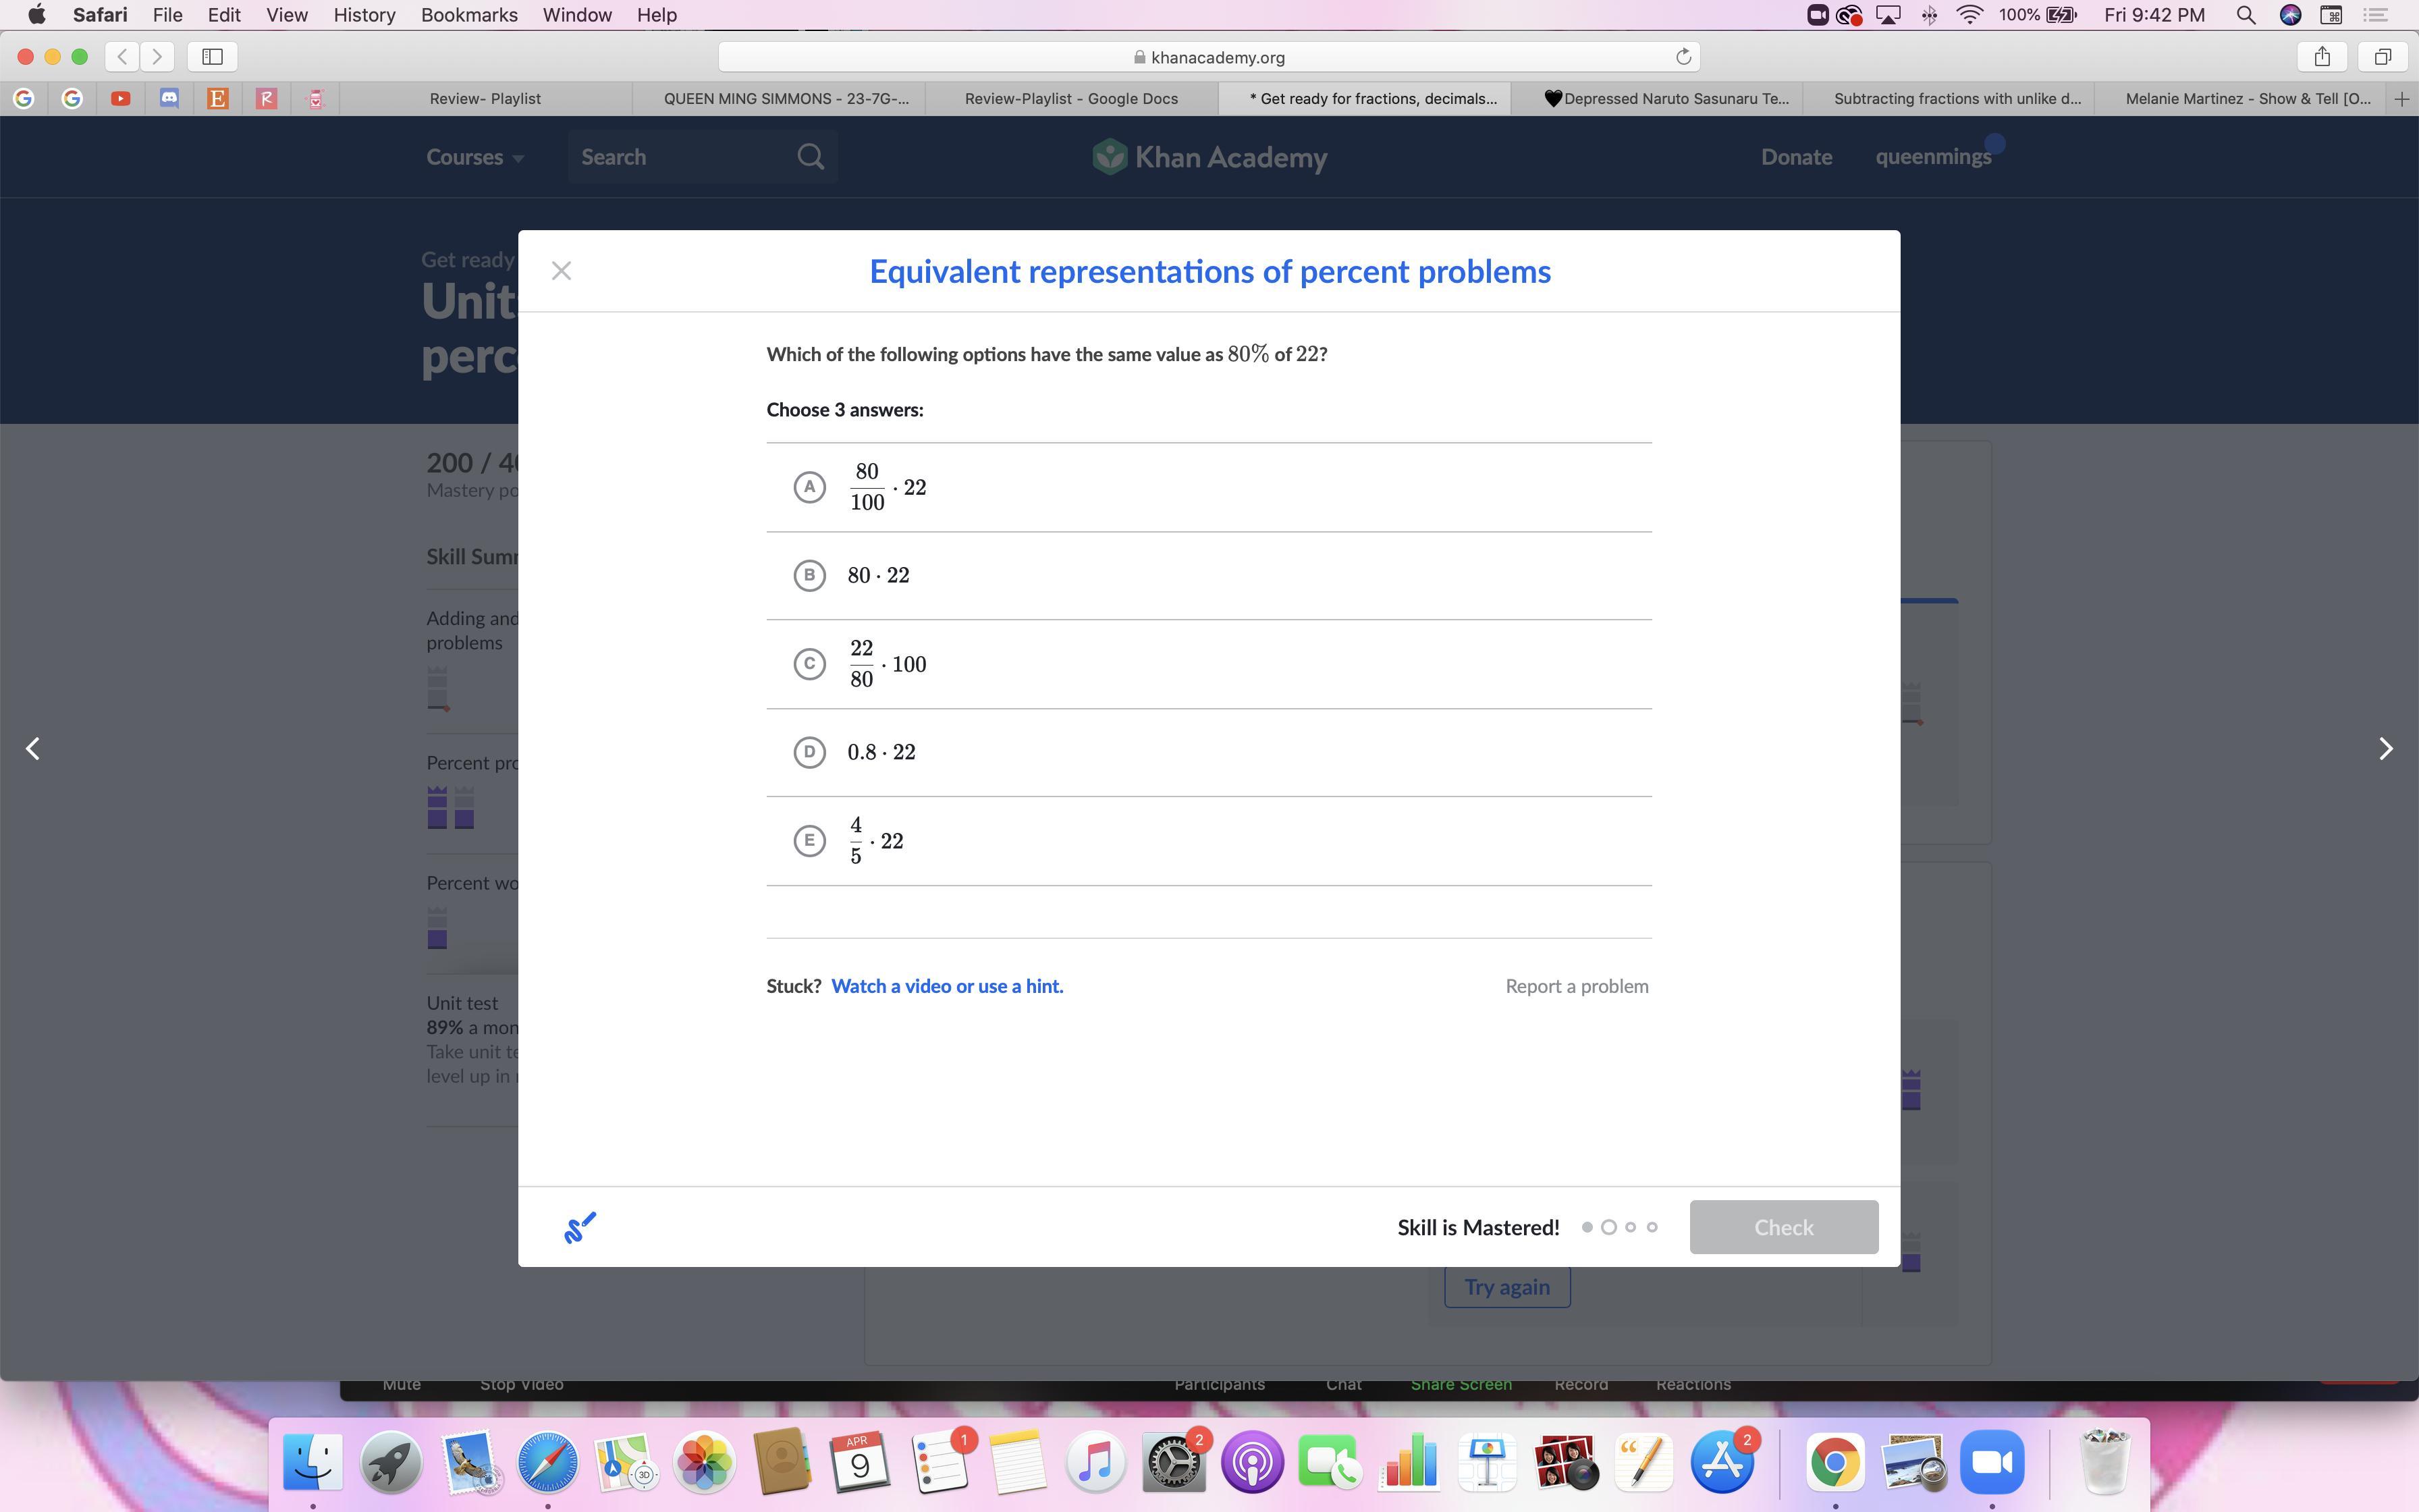The width and height of the screenshot is (2419, 1512).
Task: Select answer choice D, 0.8 · 22
Action: click(x=810, y=752)
